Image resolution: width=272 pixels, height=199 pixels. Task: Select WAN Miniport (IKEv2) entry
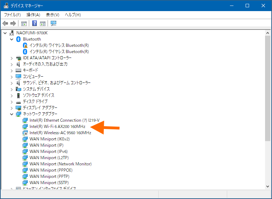[50, 139]
